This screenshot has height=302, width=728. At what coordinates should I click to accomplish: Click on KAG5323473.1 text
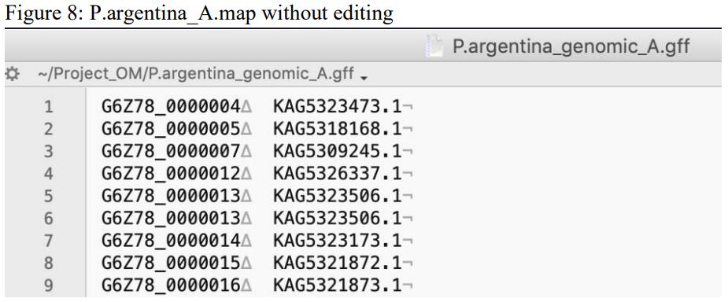coord(337,107)
